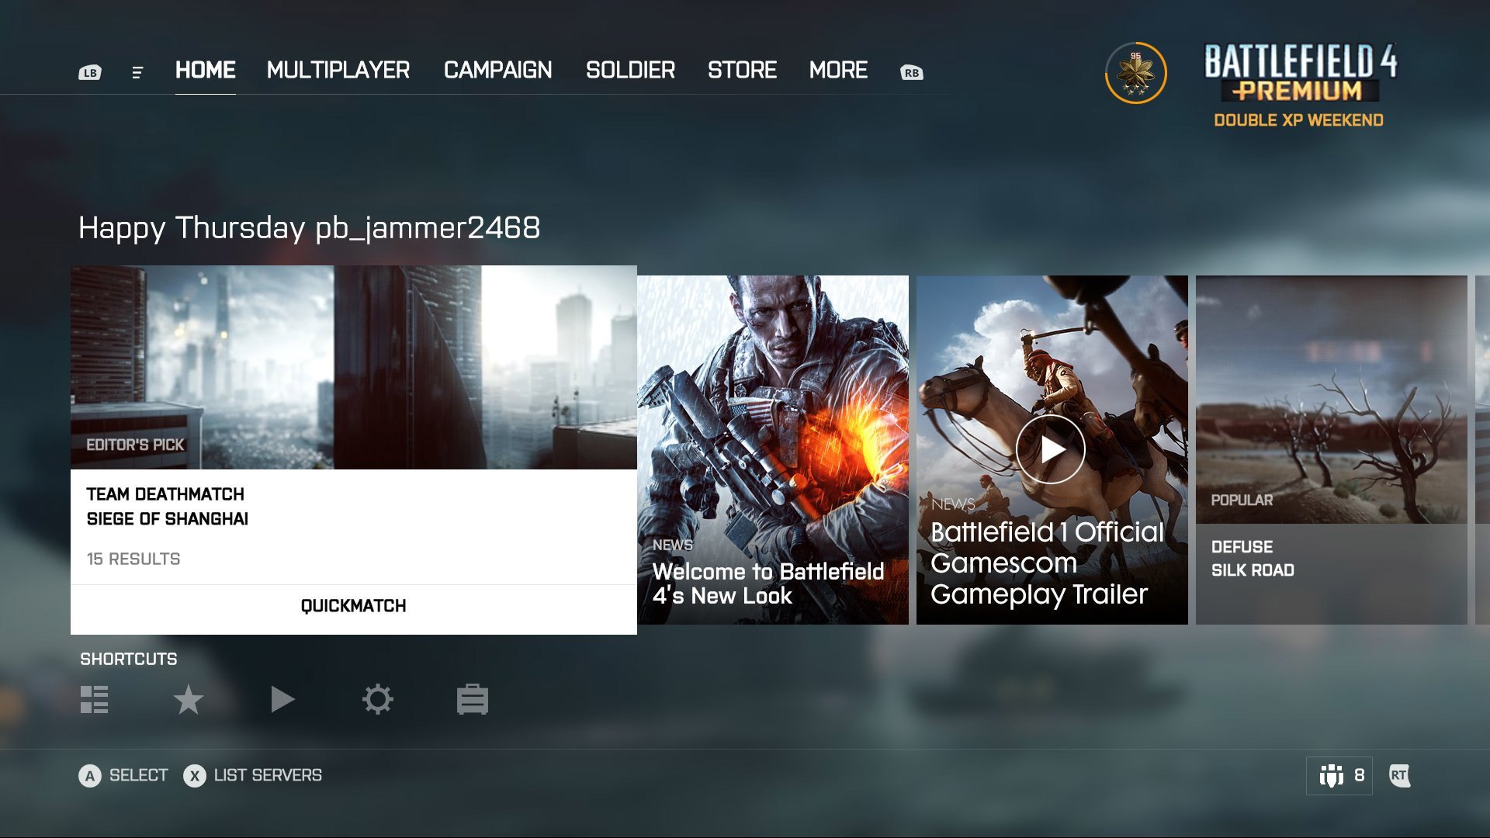Viewport: 1490px width, 838px height.
Task: Play the Battlefield 1 Gamescom trailer
Action: tap(1050, 449)
